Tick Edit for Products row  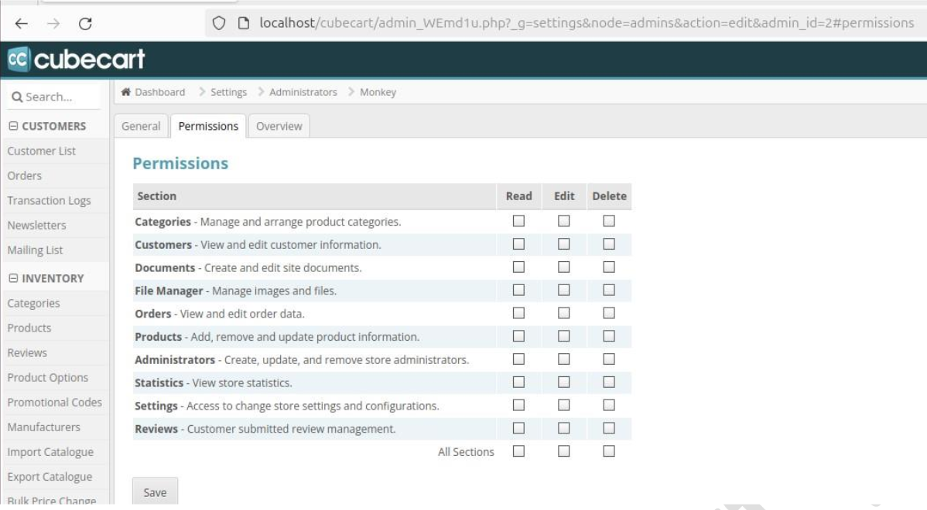564,336
